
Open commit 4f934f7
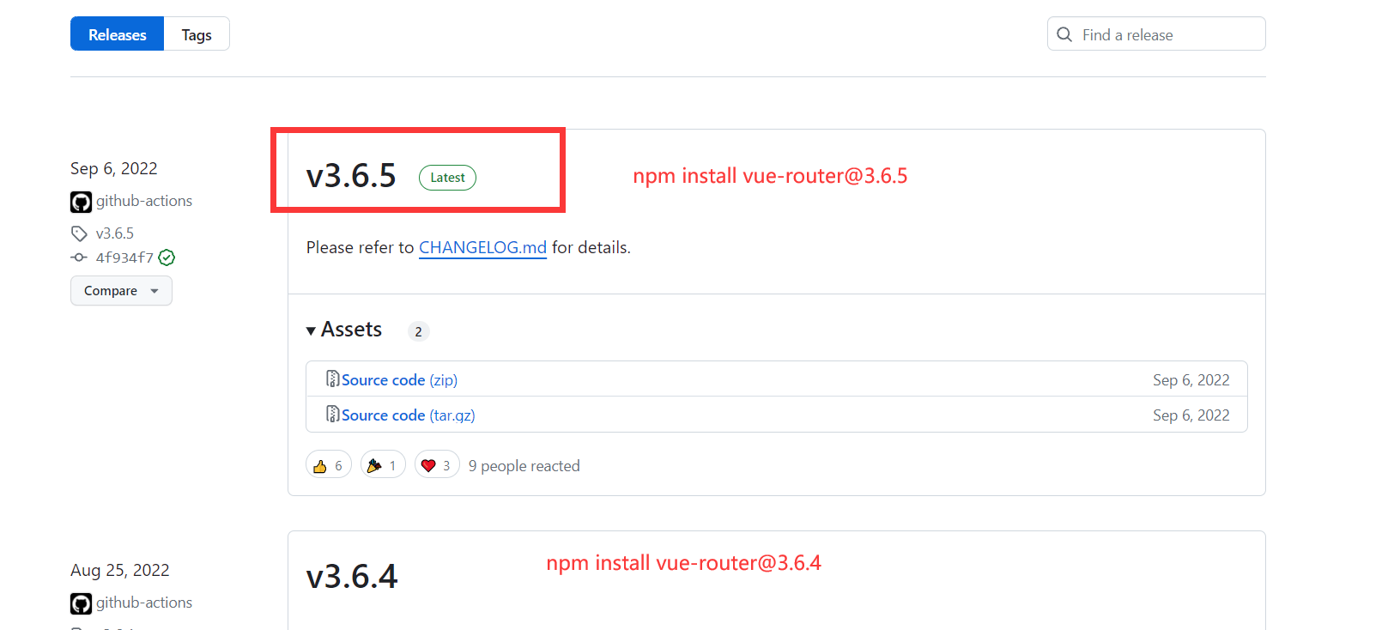[x=124, y=257]
